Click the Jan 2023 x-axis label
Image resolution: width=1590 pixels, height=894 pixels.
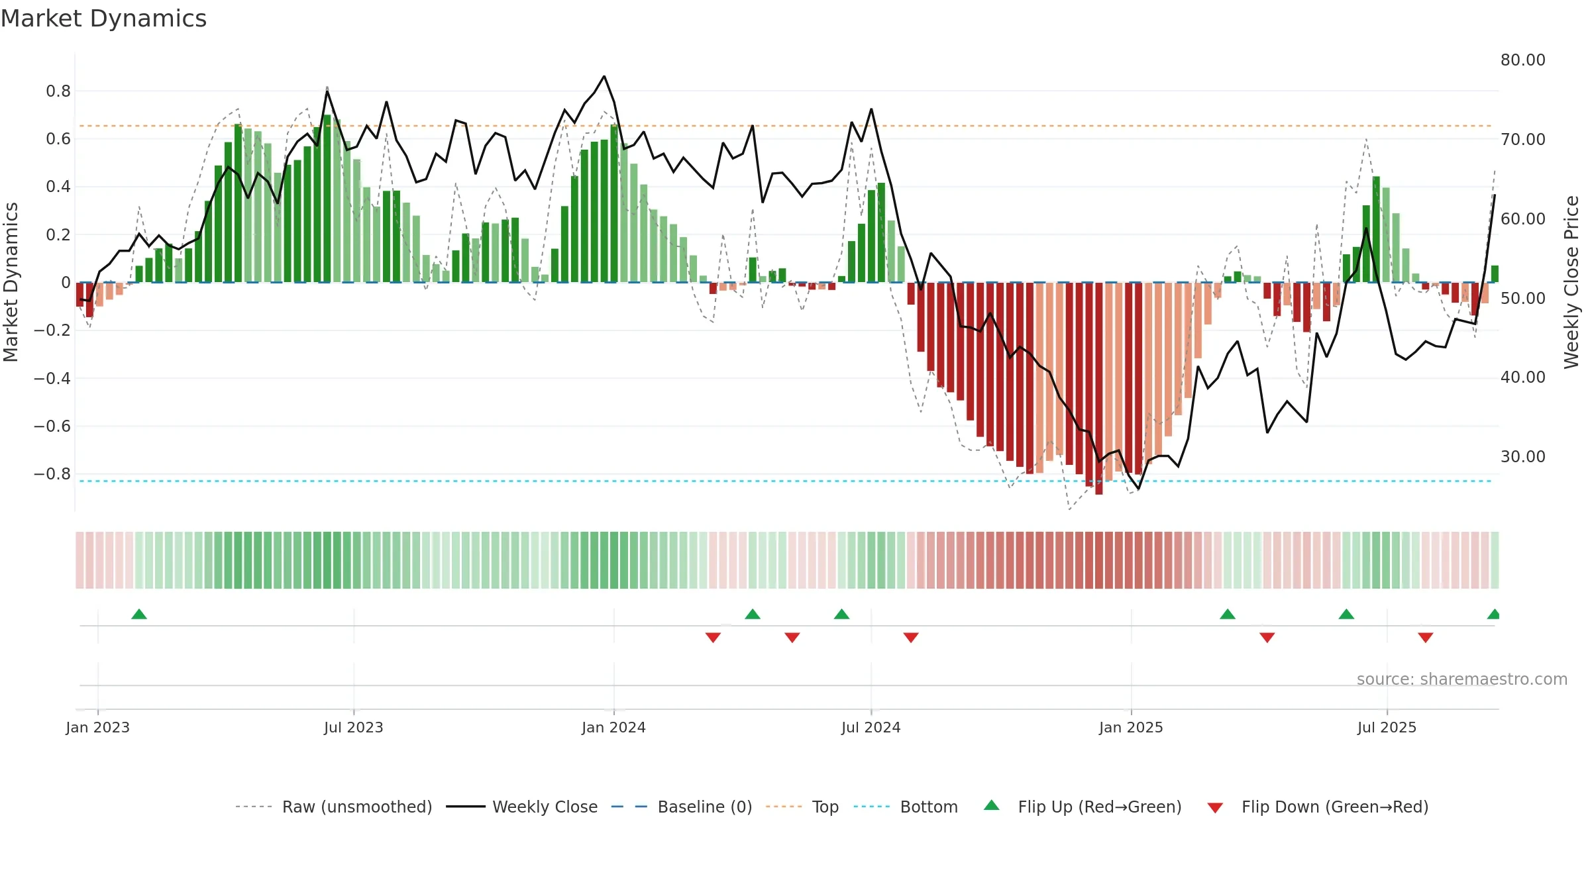pos(98,727)
